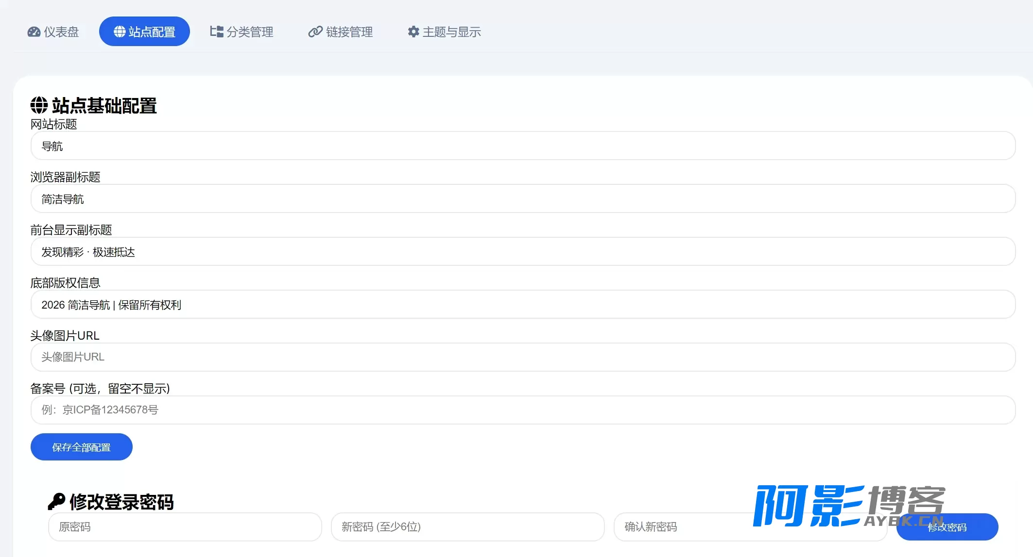Click the 原密码 password field

[x=185, y=527]
